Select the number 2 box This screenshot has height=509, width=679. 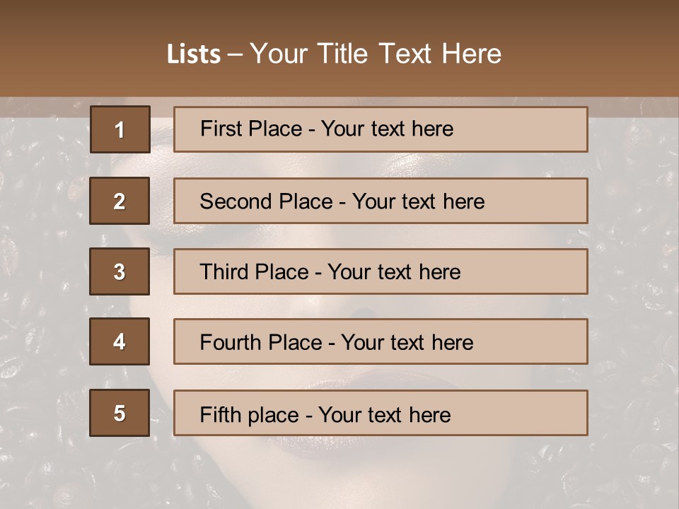120,201
